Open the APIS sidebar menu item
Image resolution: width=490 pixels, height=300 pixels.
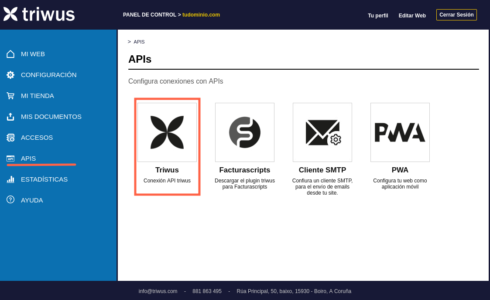click(x=28, y=158)
